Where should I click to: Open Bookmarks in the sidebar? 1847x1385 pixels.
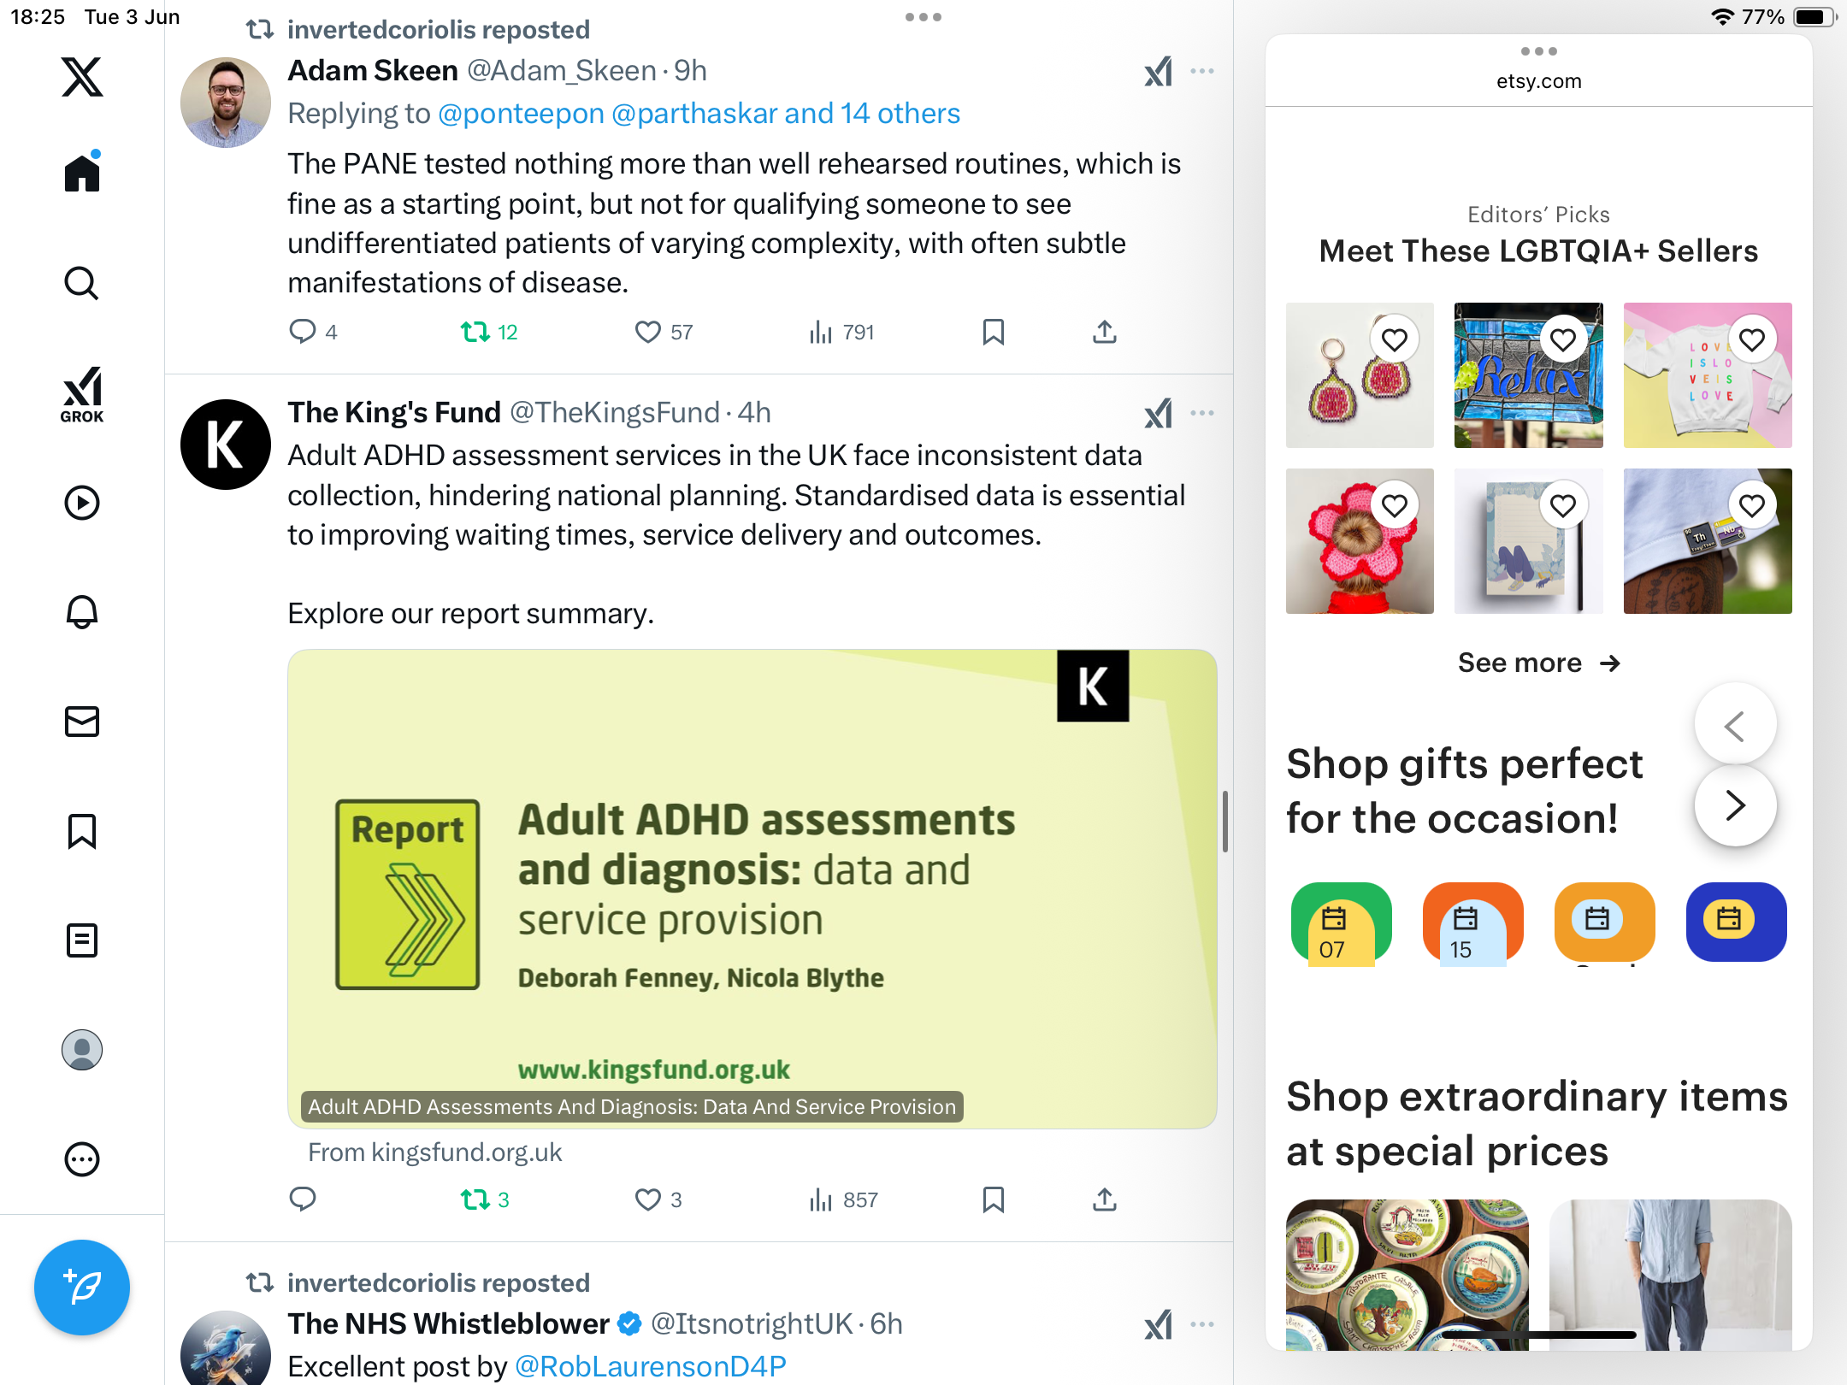coord(82,831)
